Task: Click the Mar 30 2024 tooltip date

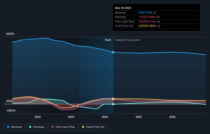Action: point(123,8)
